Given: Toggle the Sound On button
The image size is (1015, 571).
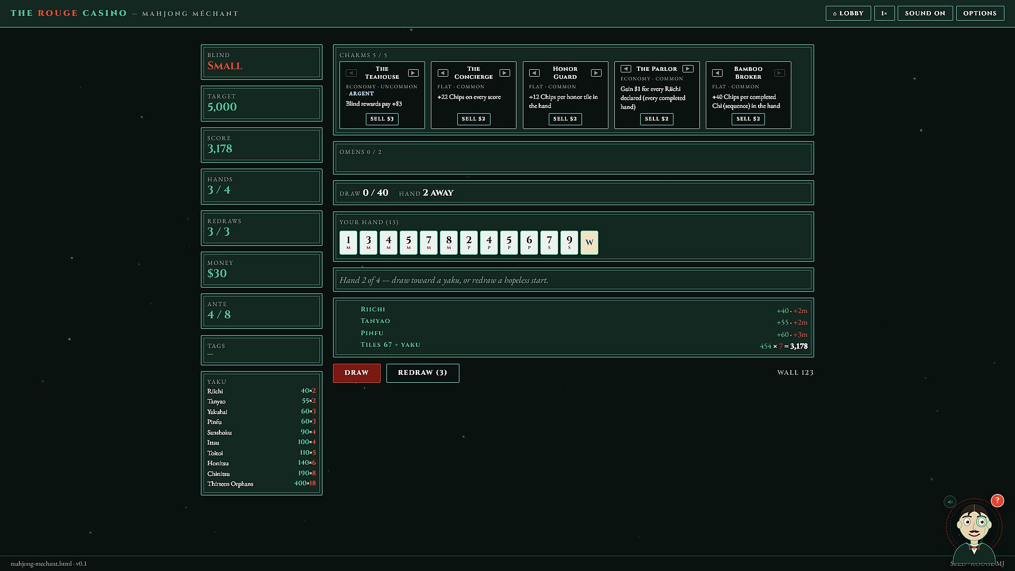Looking at the screenshot, I should coord(925,13).
